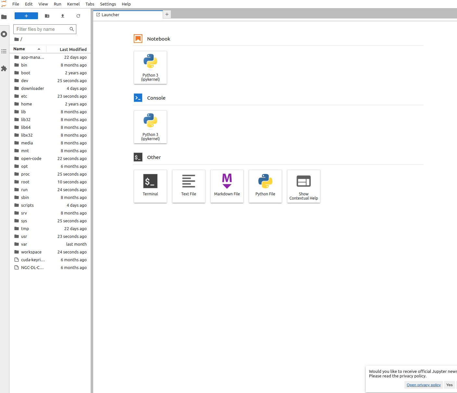The height and width of the screenshot is (393, 457).
Task: Click the Other section icon
Action: (138, 157)
